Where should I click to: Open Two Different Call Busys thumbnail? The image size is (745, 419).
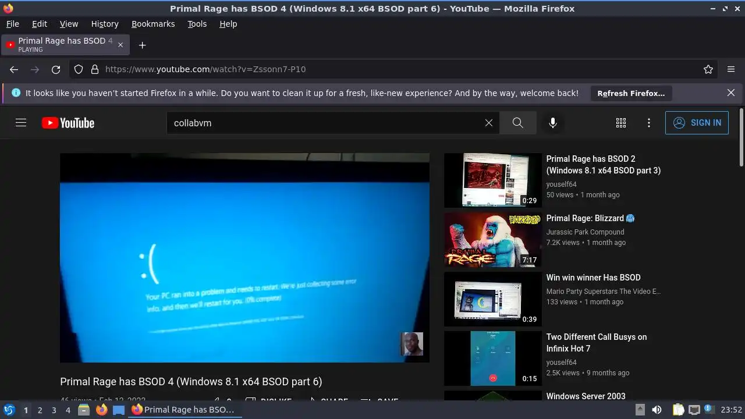tap(492, 358)
